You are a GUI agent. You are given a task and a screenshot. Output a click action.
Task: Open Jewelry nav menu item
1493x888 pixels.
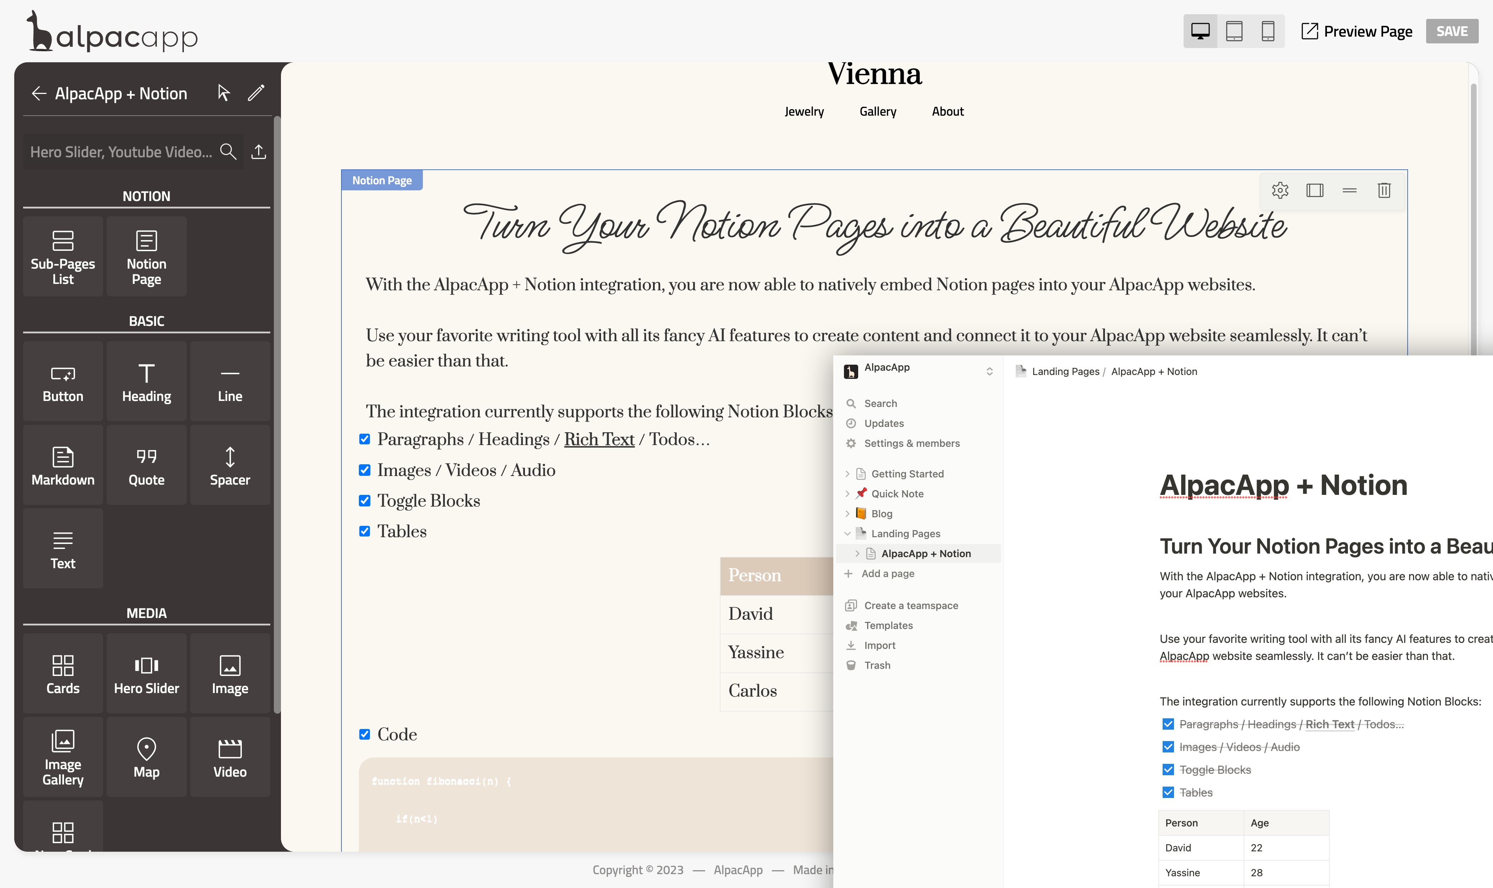click(804, 111)
